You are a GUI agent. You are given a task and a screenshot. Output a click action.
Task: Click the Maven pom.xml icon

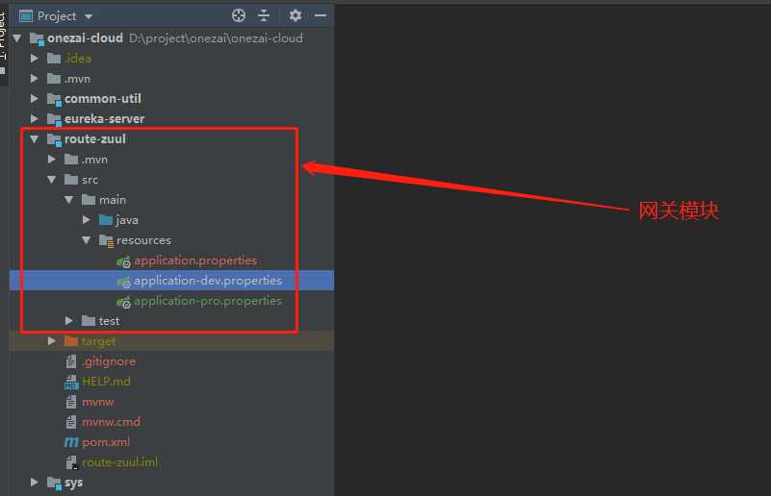[x=71, y=442]
